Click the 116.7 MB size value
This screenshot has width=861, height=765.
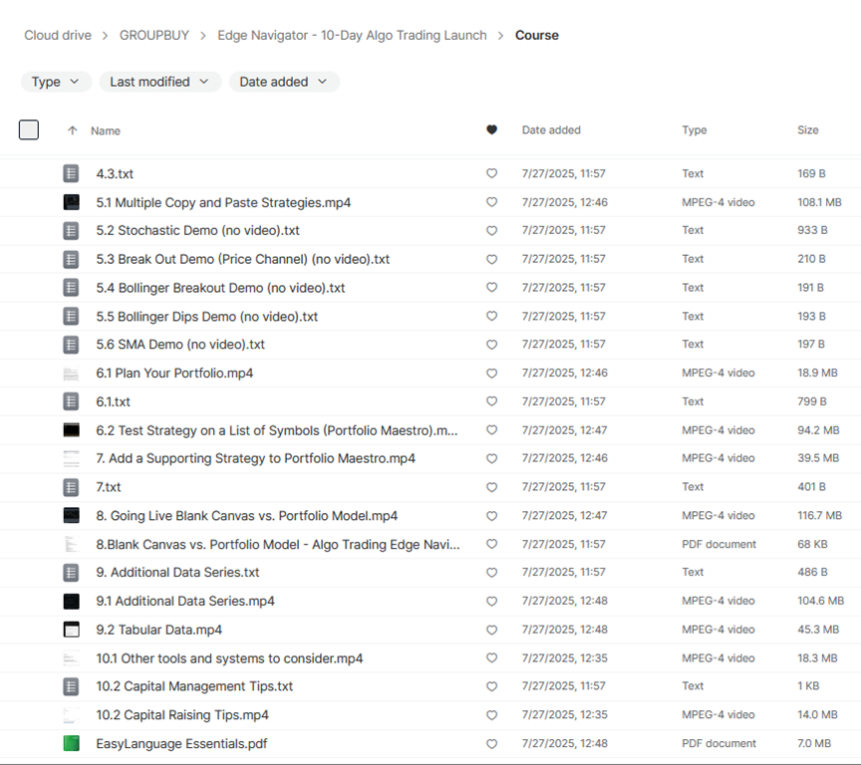click(x=819, y=516)
